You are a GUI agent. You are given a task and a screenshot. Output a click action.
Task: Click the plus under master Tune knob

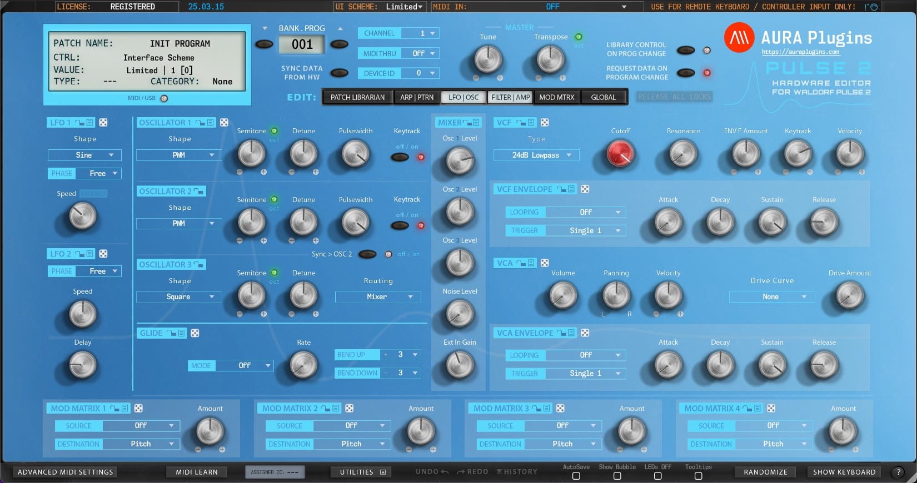click(500, 78)
